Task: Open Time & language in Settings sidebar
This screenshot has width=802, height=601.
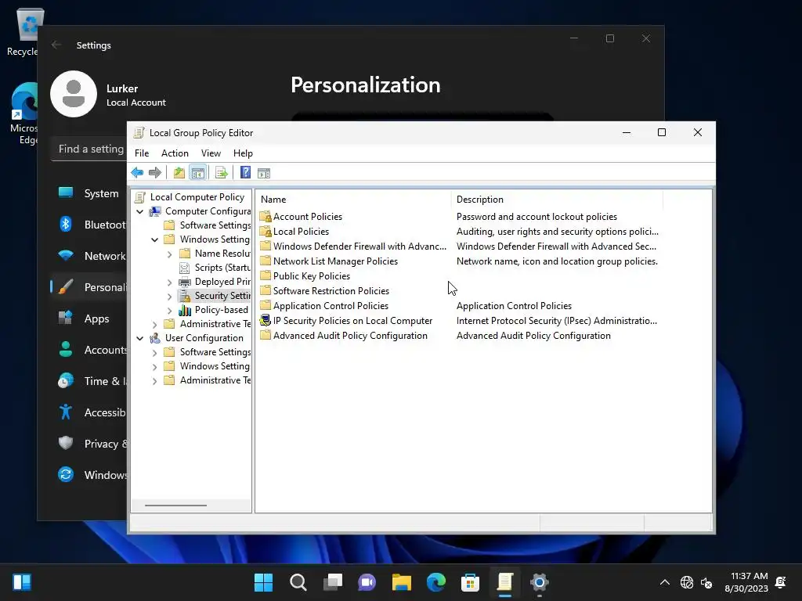Action: coord(88,381)
